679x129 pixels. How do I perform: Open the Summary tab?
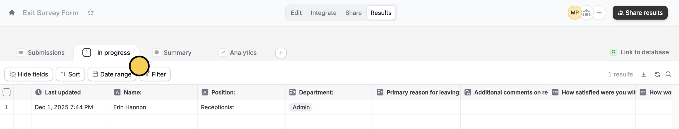pyautogui.click(x=172, y=53)
